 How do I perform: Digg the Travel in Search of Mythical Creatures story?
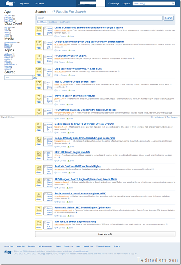[x=39, y=102]
